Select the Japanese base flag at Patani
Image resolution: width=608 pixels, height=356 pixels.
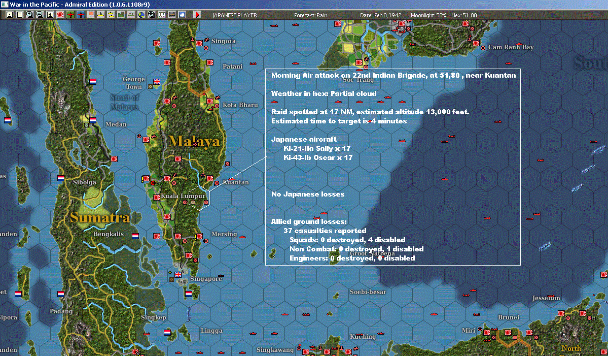pos(210,62)
